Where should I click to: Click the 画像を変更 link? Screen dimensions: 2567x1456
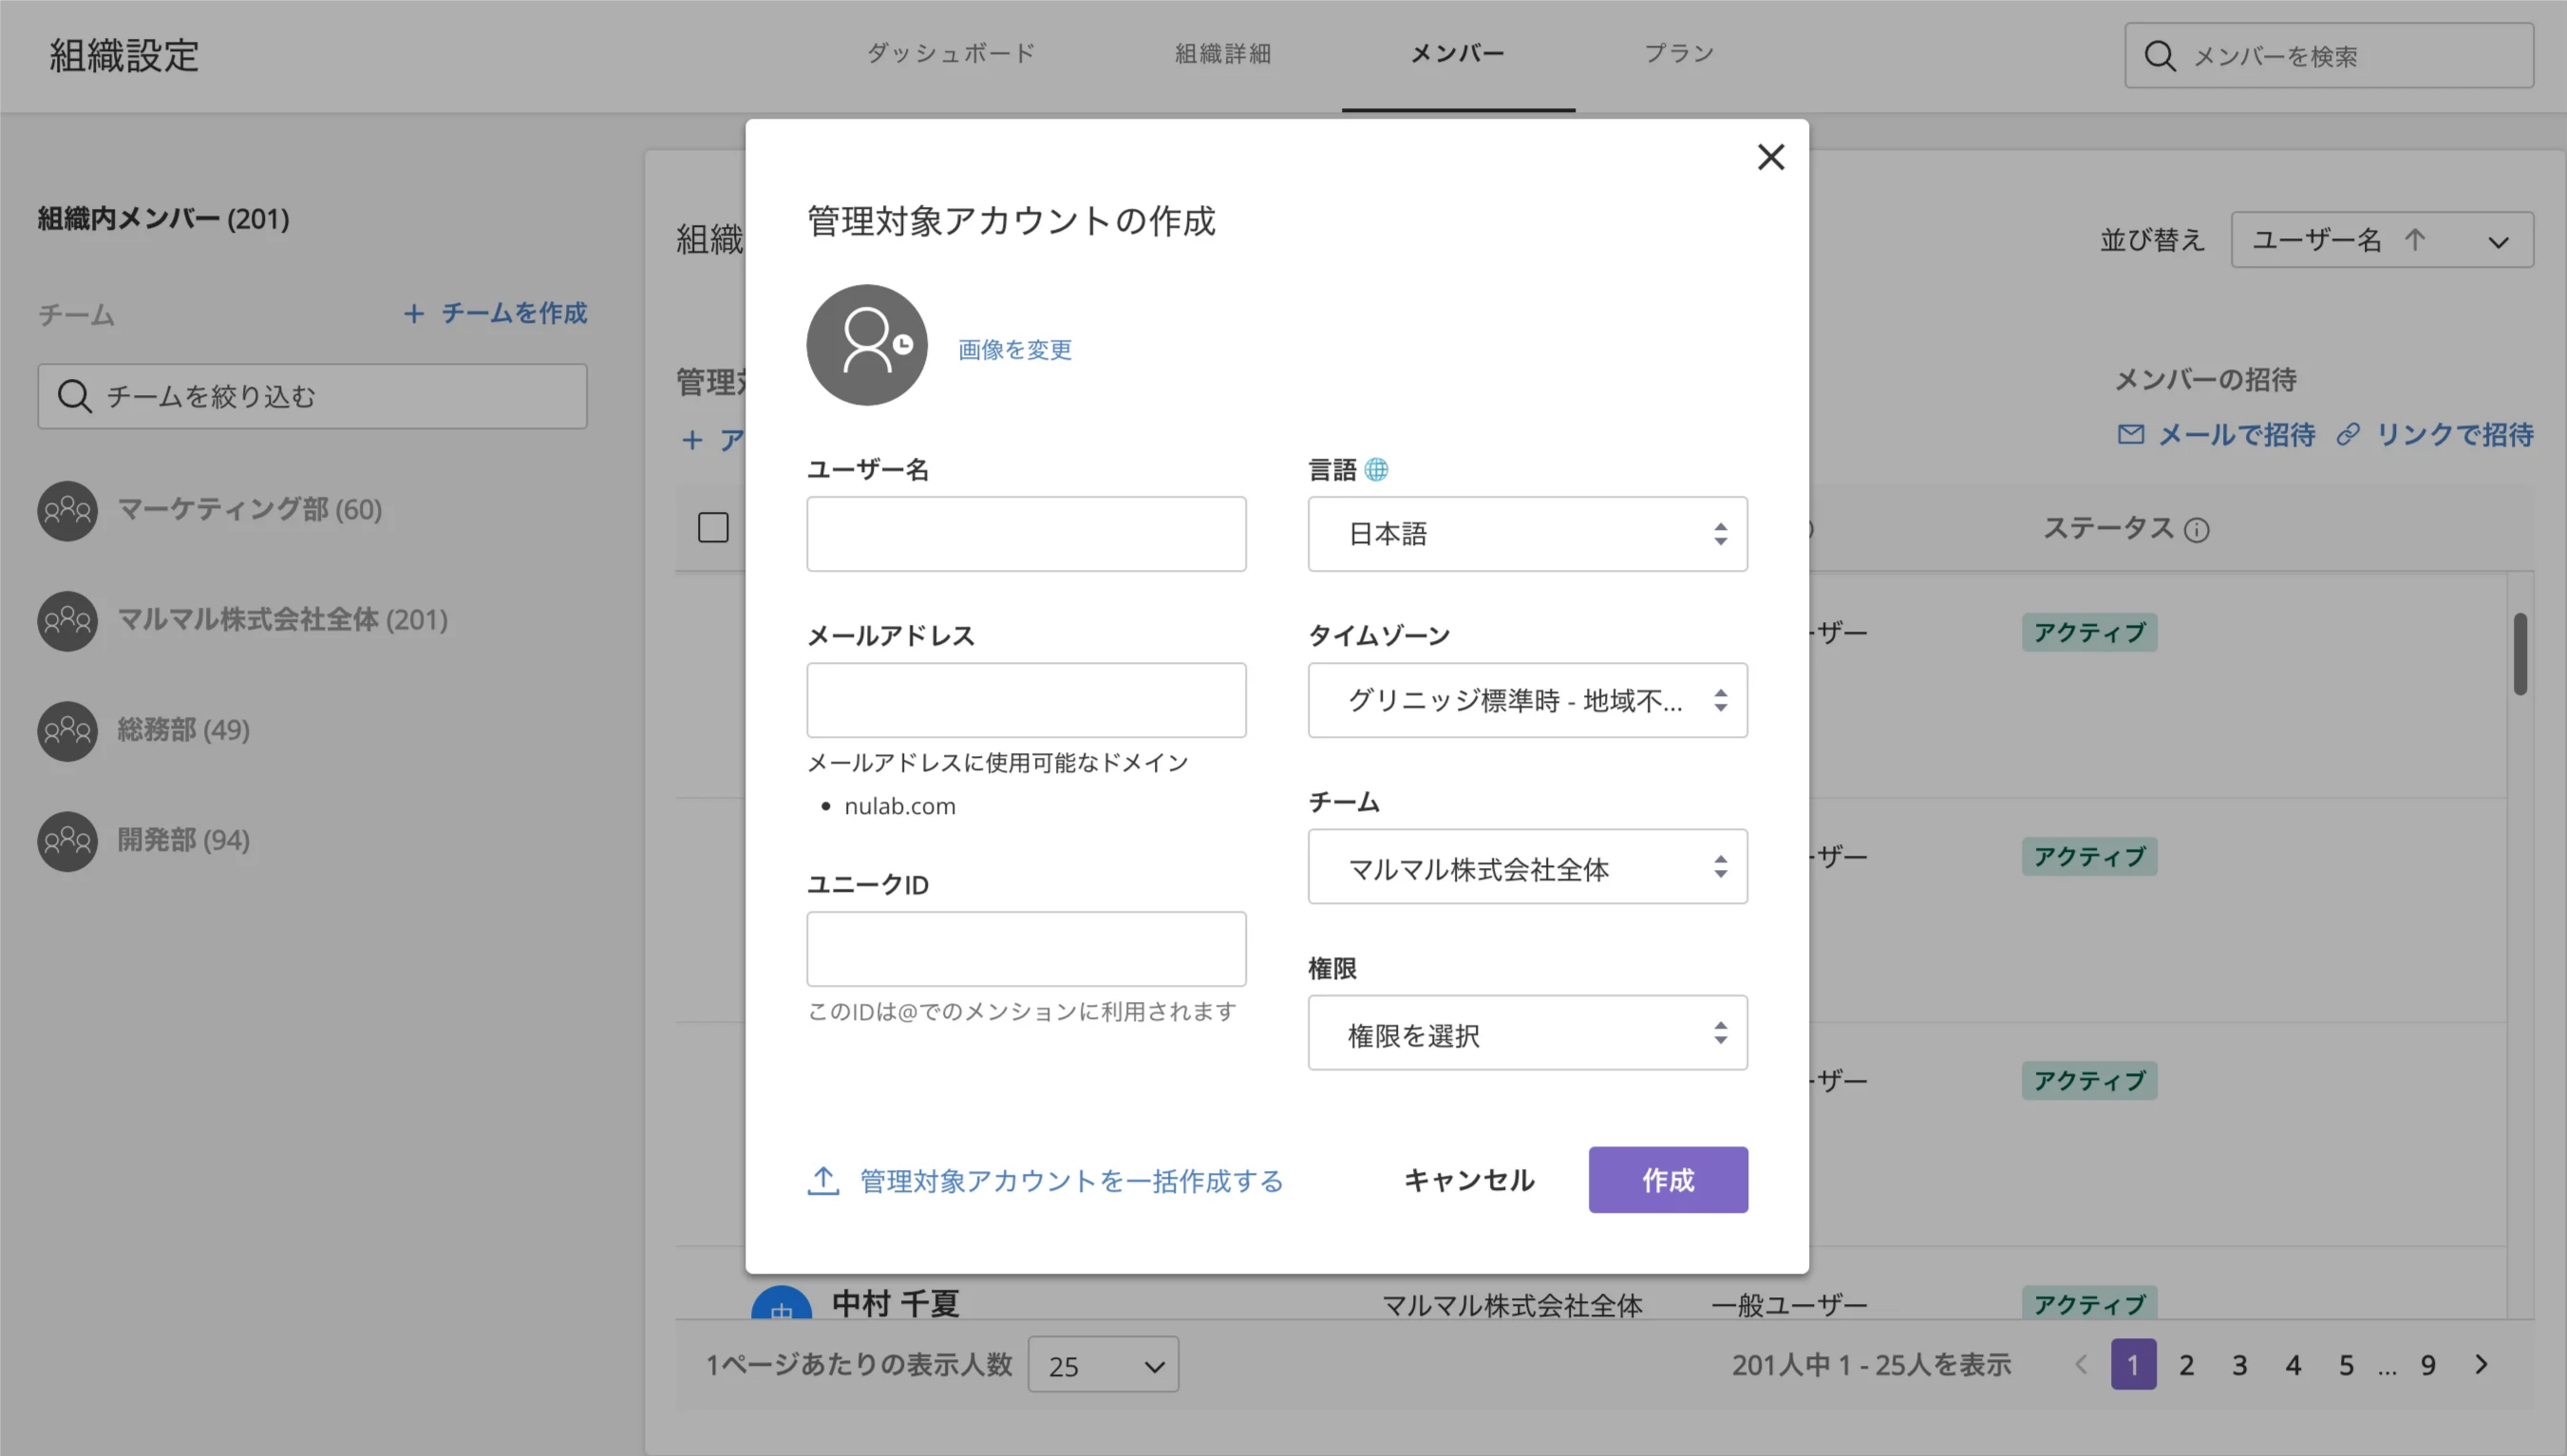[1014, 349]
